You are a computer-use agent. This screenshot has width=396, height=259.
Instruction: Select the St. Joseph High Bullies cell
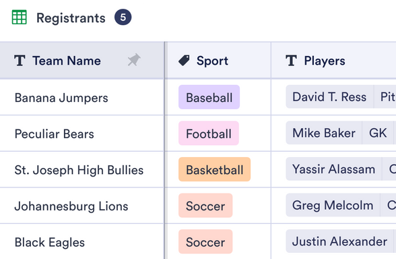pyautogui.click(x=82, y=170)
